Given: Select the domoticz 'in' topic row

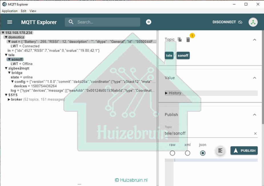Looking at the screenshot, I should coord(53,50).
